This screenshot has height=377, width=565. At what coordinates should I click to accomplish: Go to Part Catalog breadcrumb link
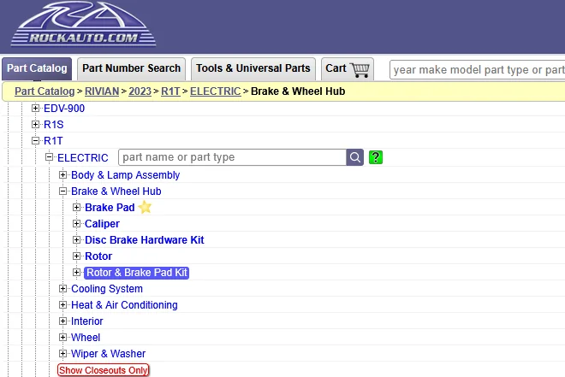(x=45, y=91)
